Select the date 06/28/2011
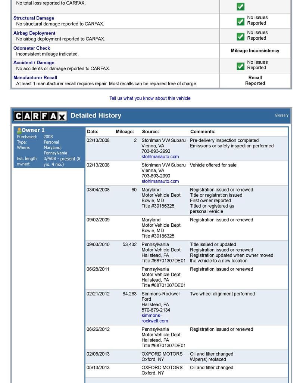300x383 pixels. pos(98,269)
